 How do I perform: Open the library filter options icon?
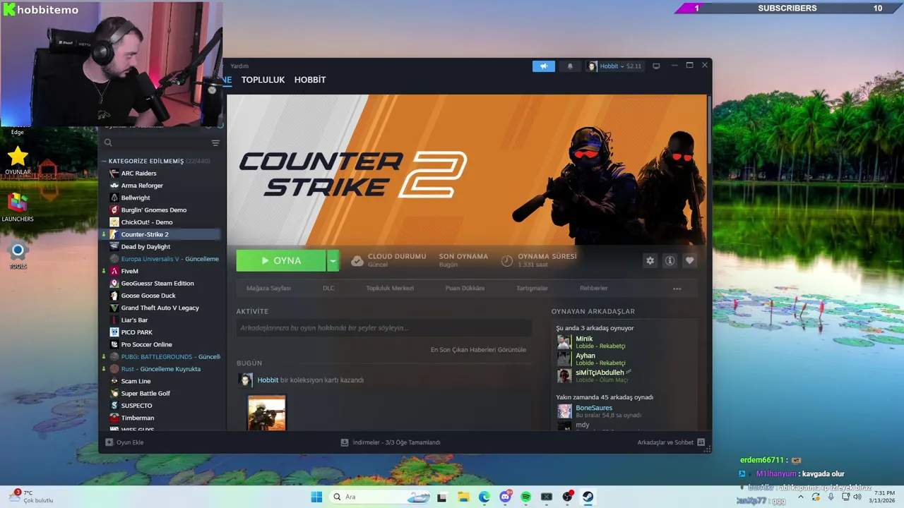(215, 143)
